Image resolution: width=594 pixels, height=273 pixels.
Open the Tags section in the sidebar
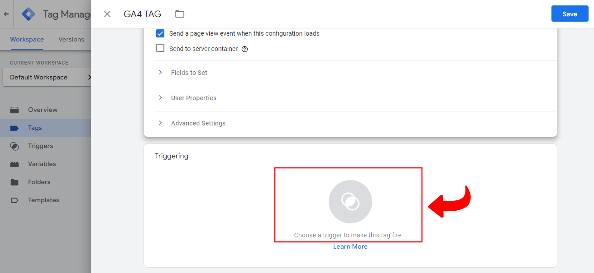pyautogui.click(x=35, y=128)
